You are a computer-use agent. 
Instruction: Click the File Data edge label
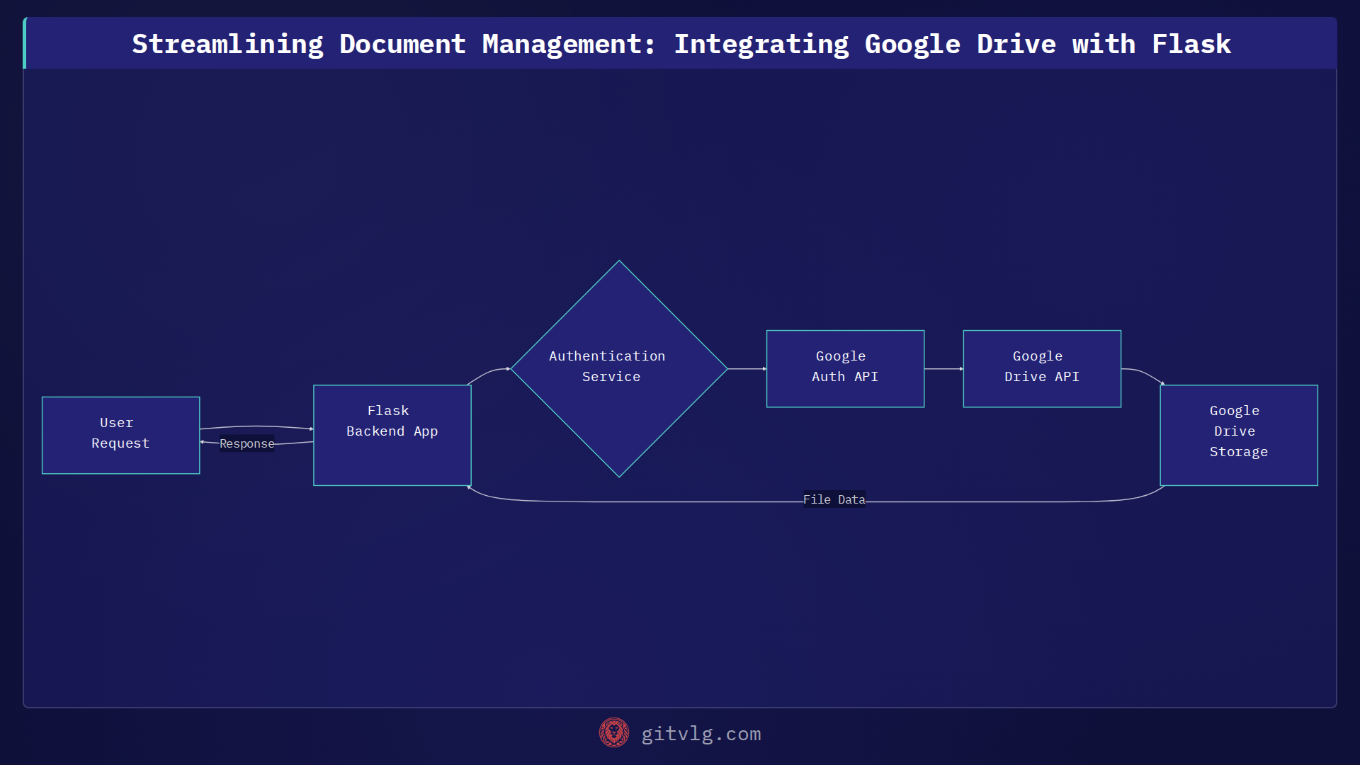tap(834, 499)
